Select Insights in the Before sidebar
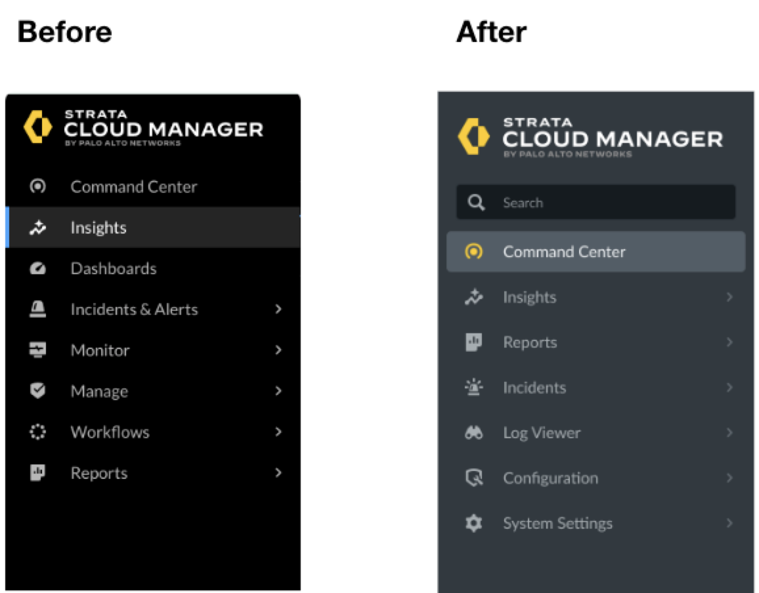The image size is (759, 593). pos(98,228)
